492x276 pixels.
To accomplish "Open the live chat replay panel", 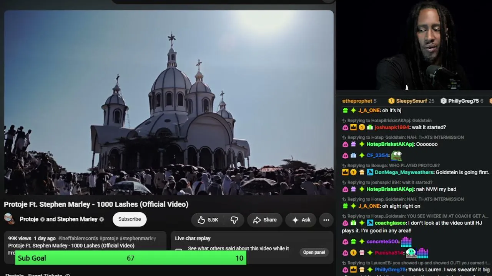I will [x=314, y=252].
